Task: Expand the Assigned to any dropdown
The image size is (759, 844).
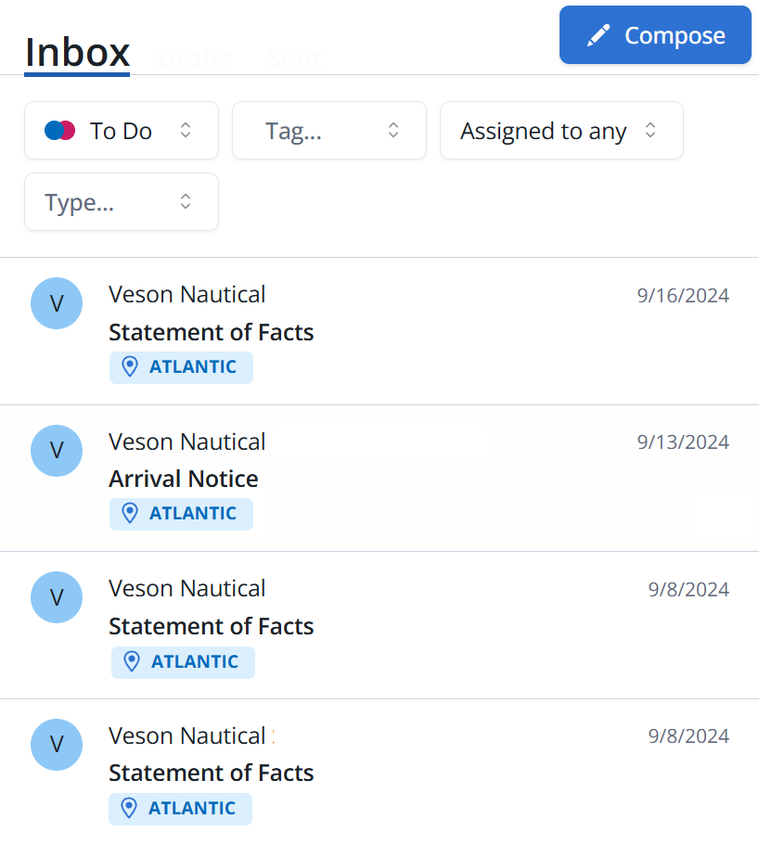Action: pos(561,131)
